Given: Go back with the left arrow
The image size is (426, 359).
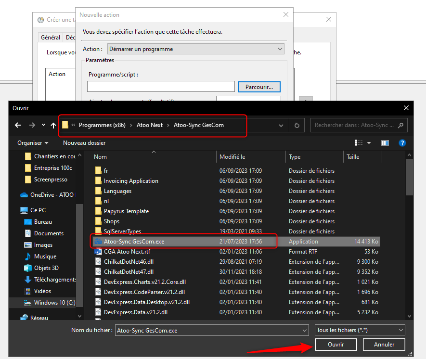Looking at the screenshot, I should click(18, 125).
